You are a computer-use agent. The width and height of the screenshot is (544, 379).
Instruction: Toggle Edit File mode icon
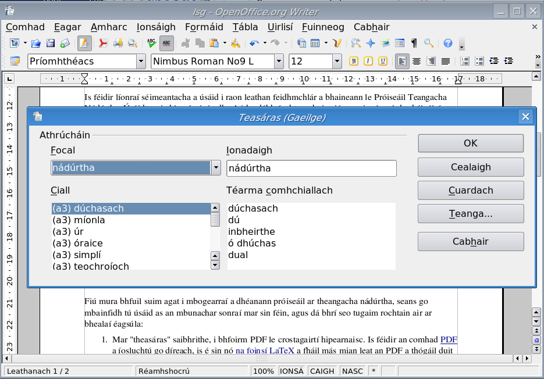click(84, 44)
